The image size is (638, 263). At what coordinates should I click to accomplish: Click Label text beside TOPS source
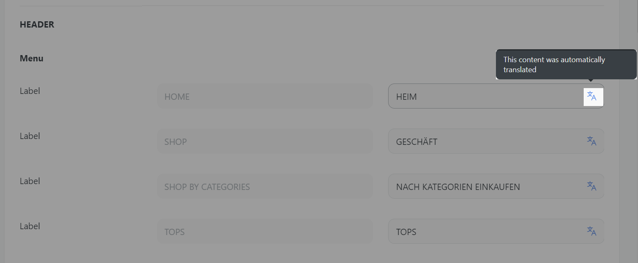[30, 226]
